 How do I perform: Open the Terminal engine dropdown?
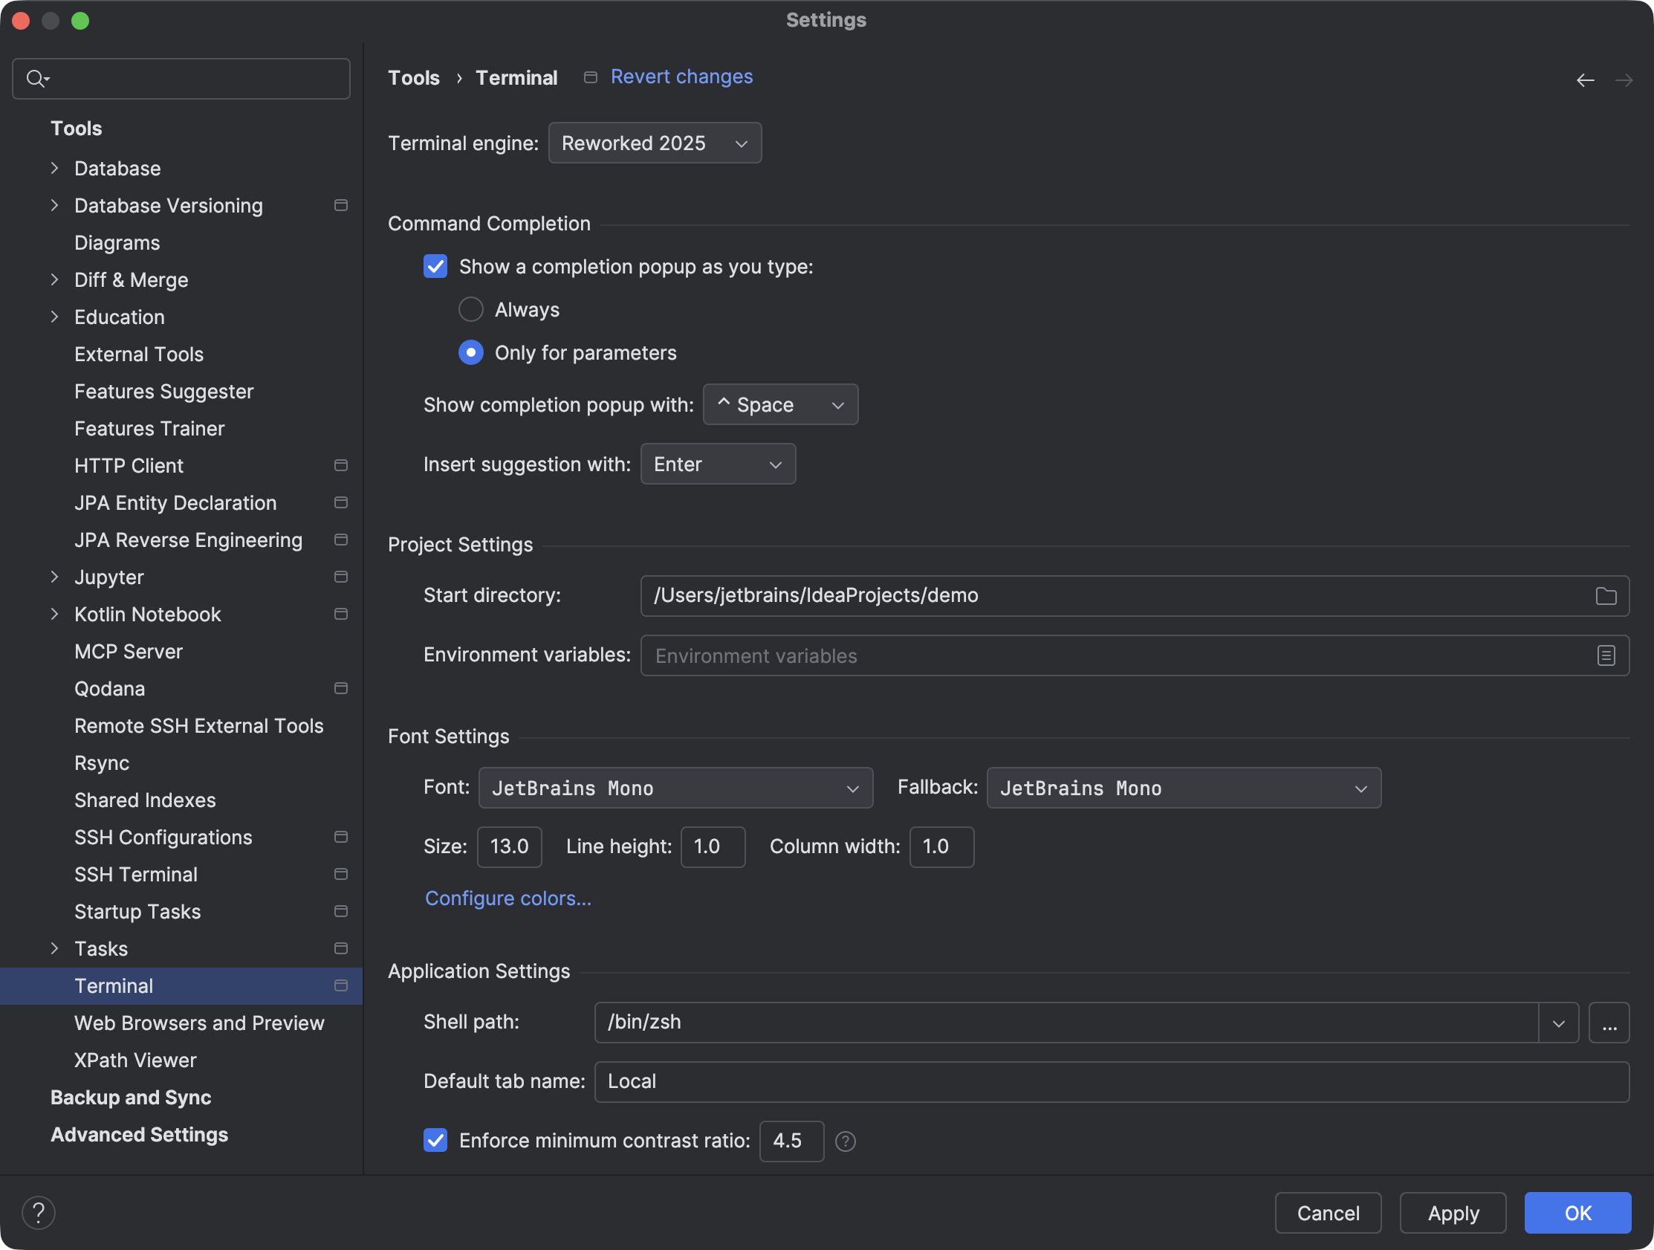[655, 143]
